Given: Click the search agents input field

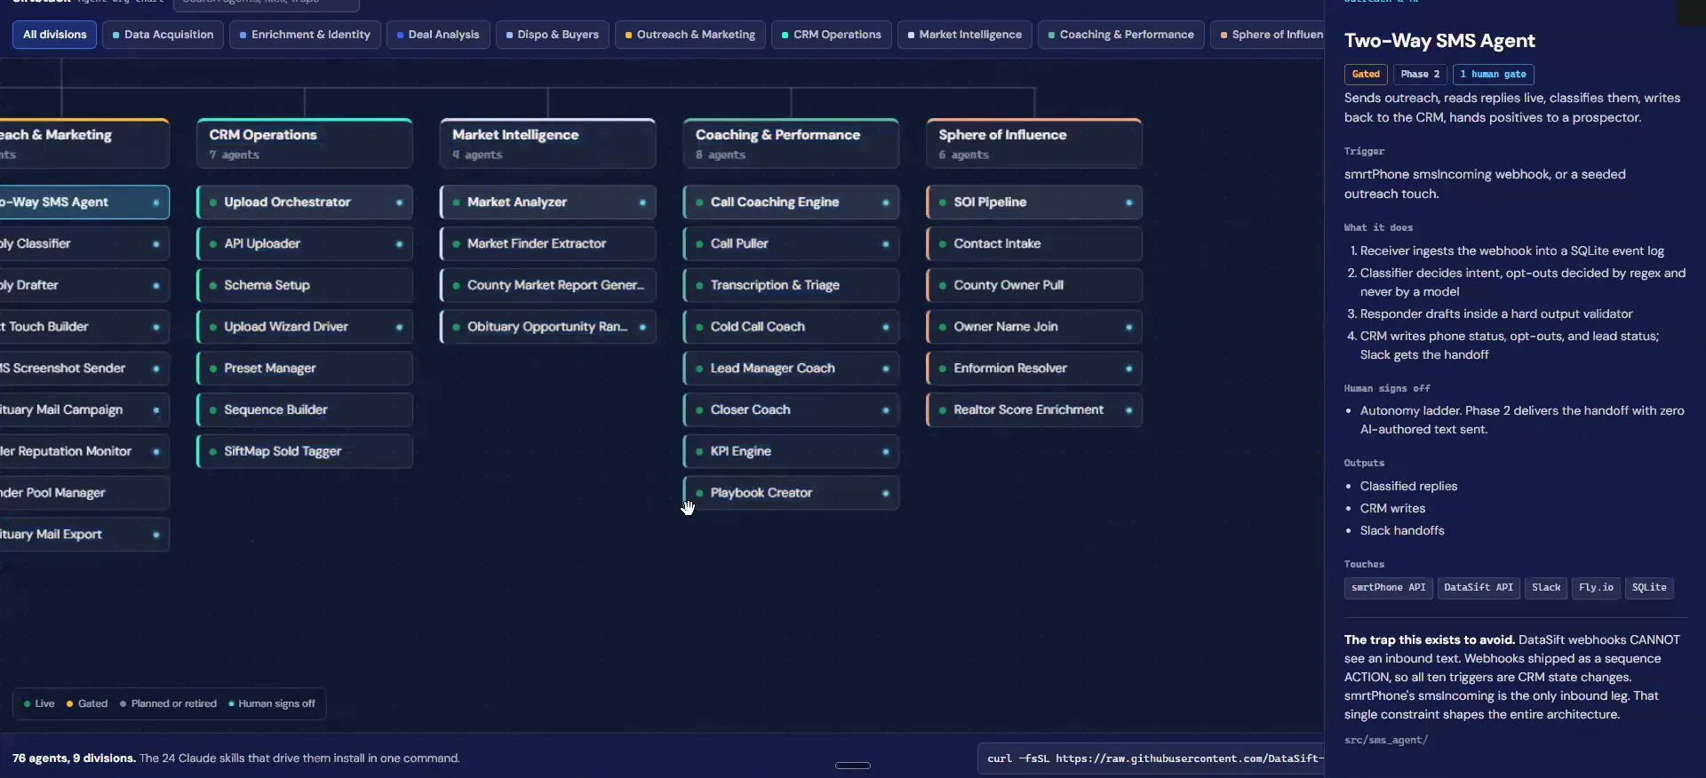Looking at the screenshot, I should coord(267,4).
